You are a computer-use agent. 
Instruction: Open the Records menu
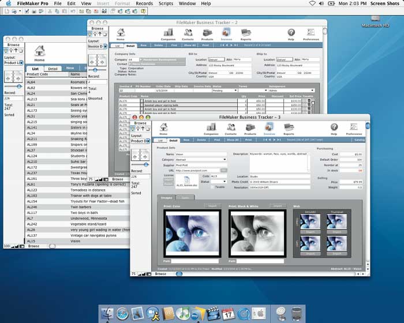coord(144,3)
